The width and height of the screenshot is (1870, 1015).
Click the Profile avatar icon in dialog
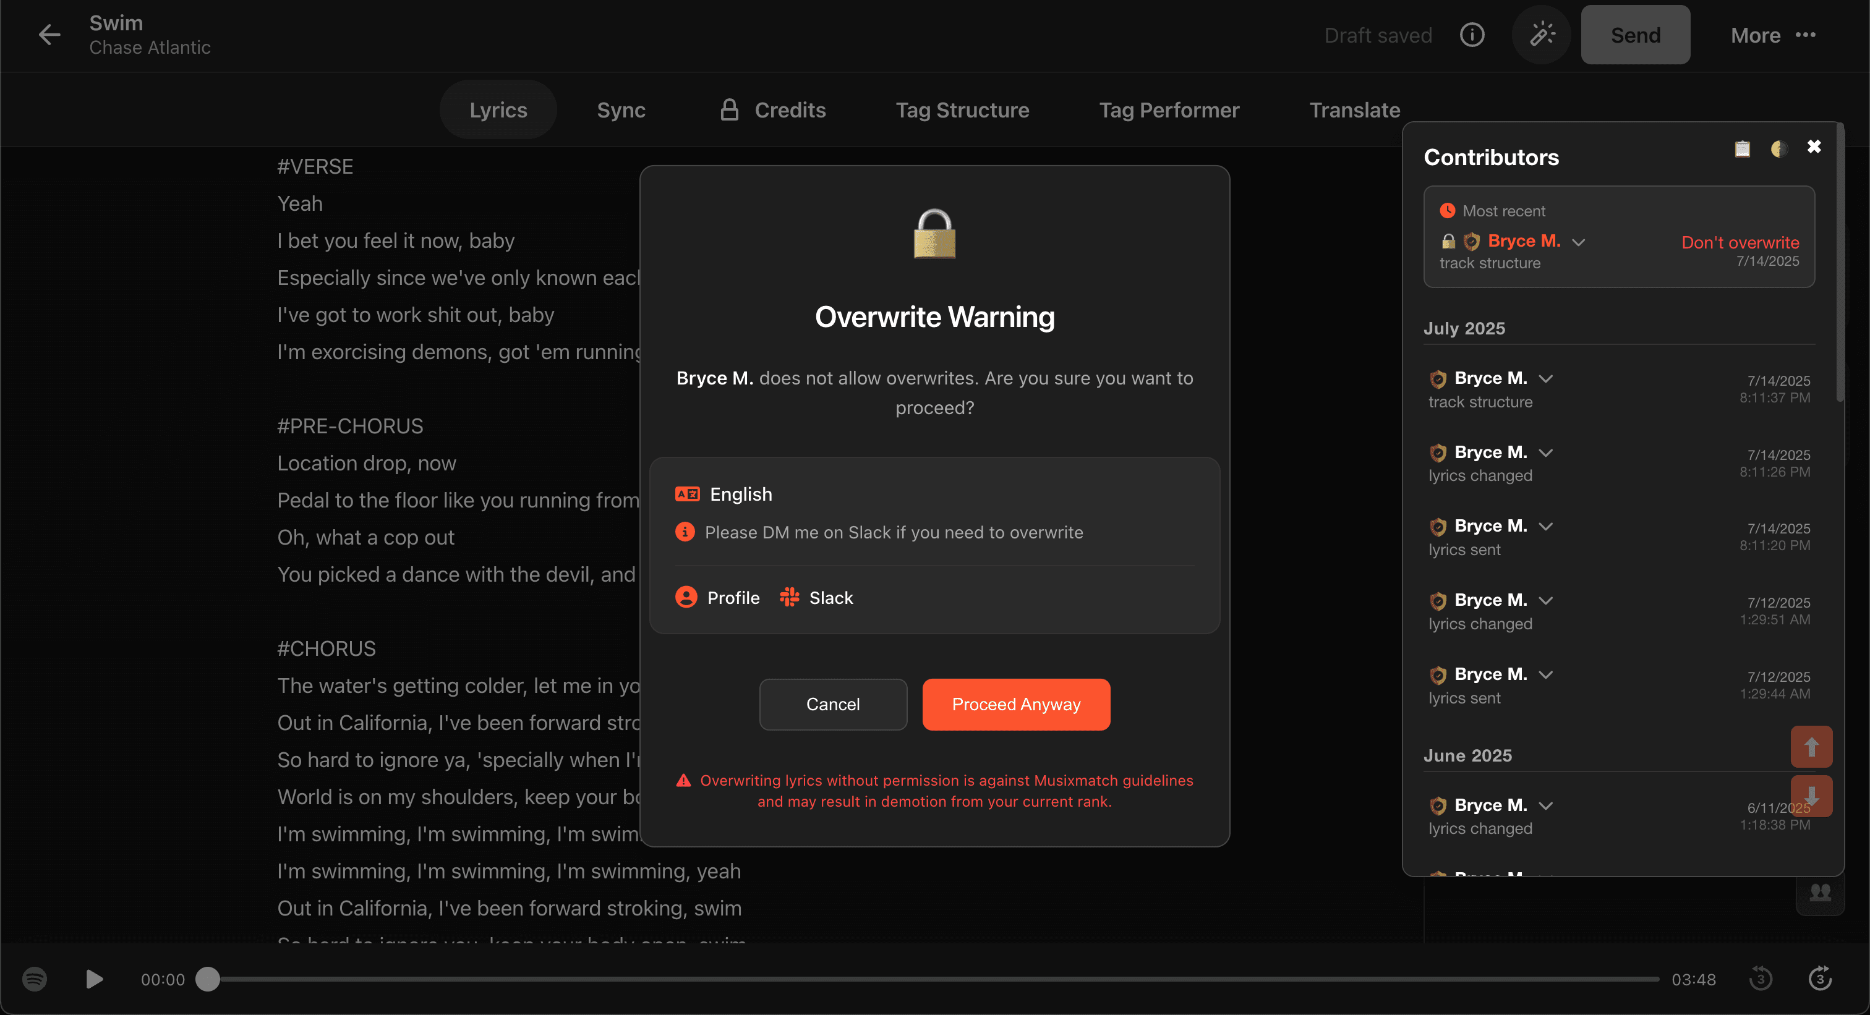coord(686,597)
